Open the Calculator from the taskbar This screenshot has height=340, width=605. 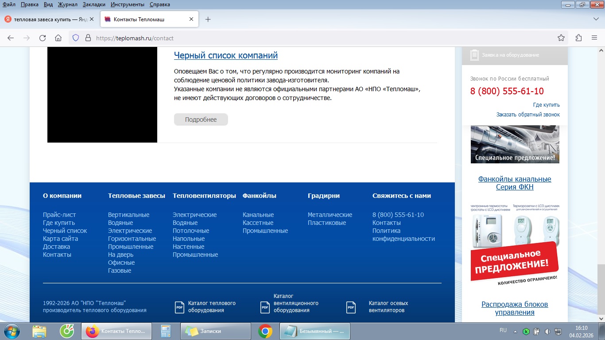(166, 331)
